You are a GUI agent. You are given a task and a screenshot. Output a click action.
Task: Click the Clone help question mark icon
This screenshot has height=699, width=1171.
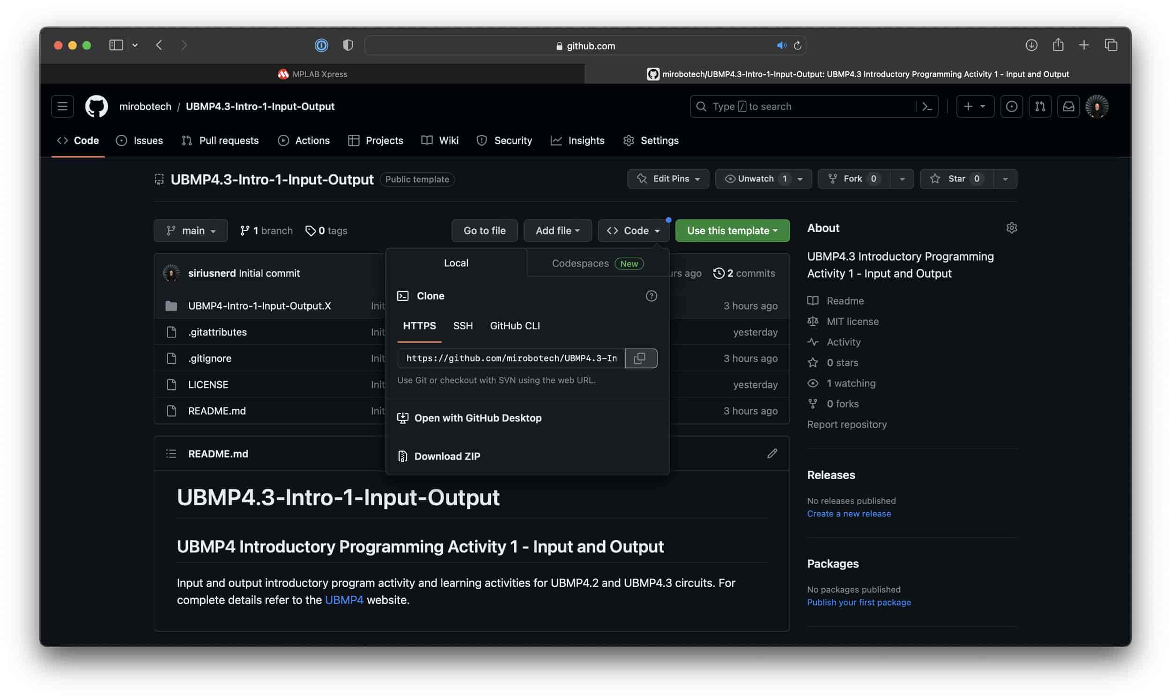point(651,296)
